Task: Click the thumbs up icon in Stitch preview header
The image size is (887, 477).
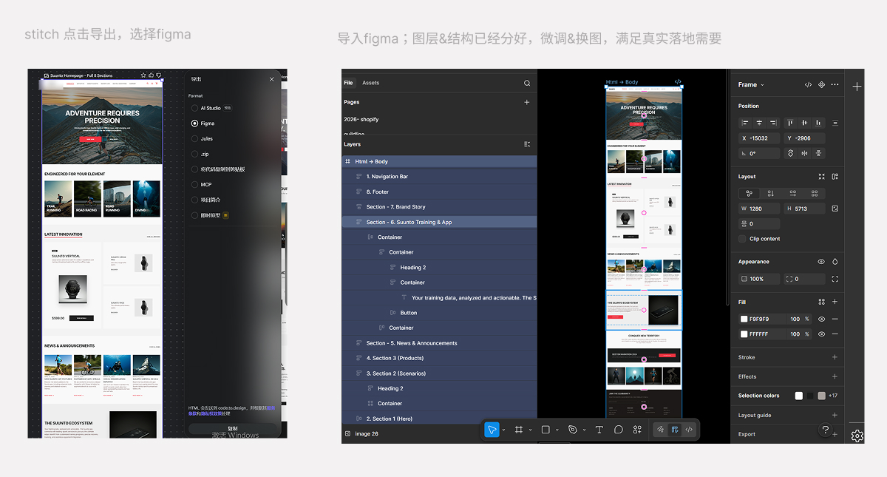Action: [151, 75]
